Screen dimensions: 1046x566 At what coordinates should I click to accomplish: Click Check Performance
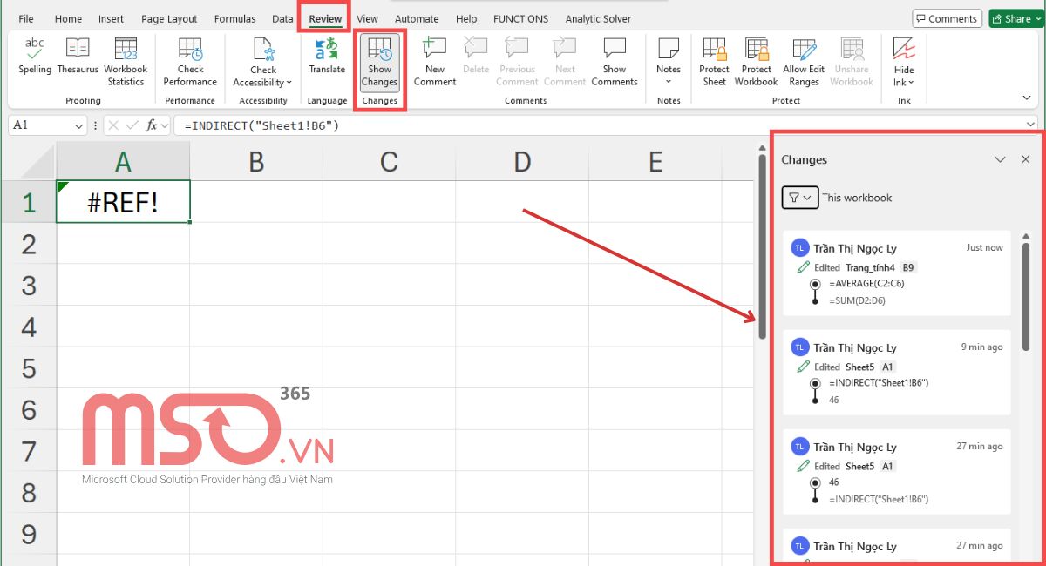coord(190,62)
